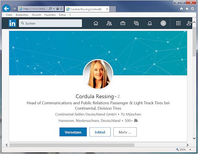198x154 pixels.
Task: Click the add connections person-plus icon
Action: pos(189,23)
